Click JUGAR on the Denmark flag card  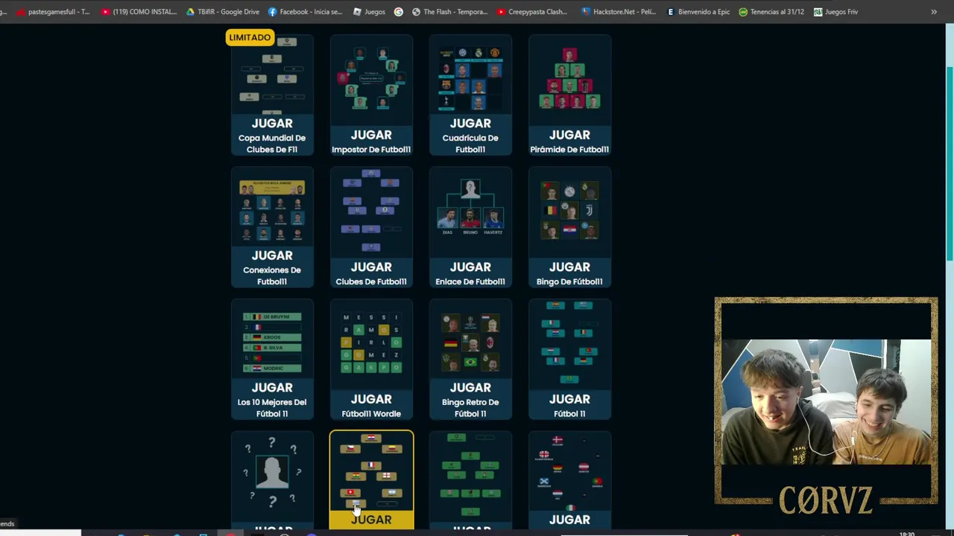(569, 520)
